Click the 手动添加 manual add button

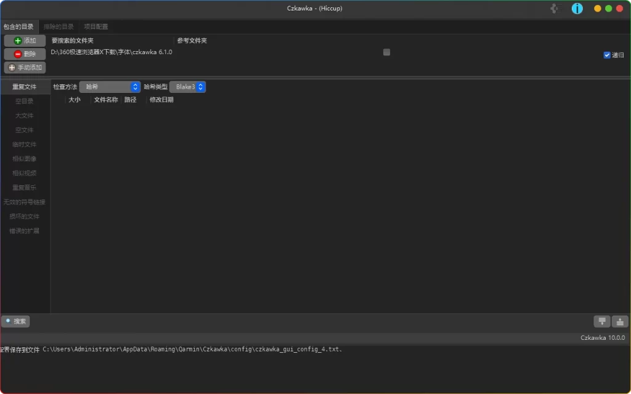[24, 67]
